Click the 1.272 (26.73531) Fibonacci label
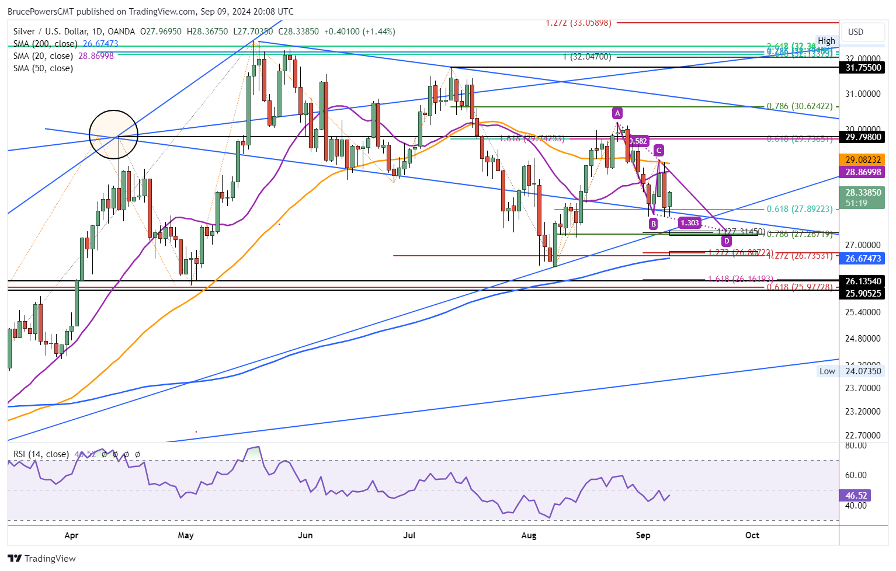This screenshot has height=571, width=896. [800, 256]
